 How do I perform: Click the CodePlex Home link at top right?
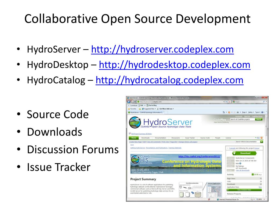(x=257, y=116)
